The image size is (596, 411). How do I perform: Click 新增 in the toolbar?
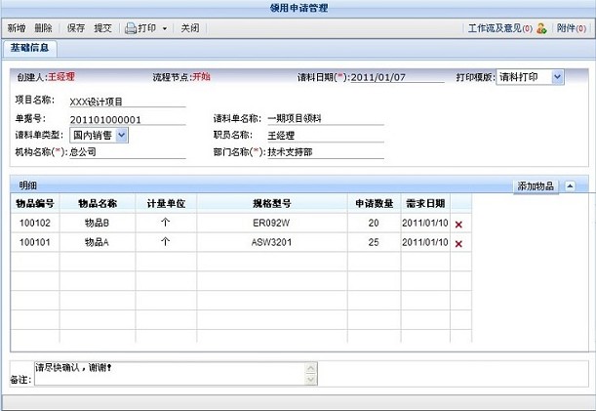pos(17,29)
